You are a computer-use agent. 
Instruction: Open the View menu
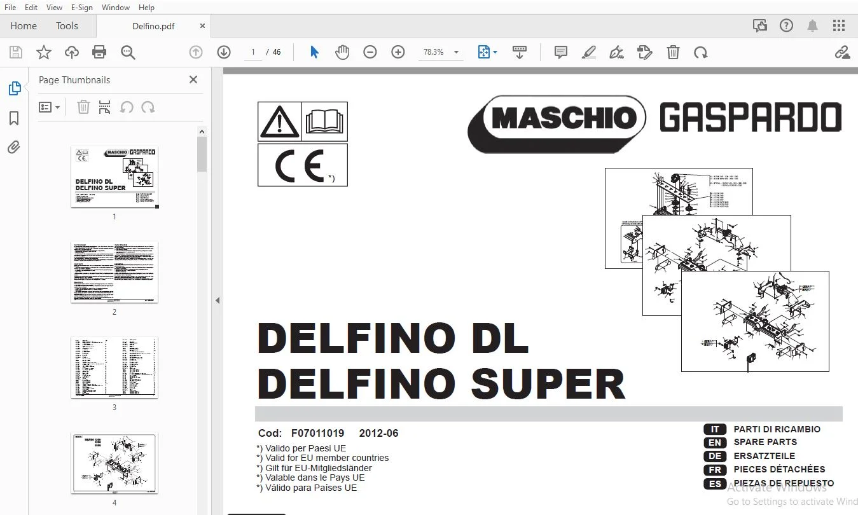(55, 7)
